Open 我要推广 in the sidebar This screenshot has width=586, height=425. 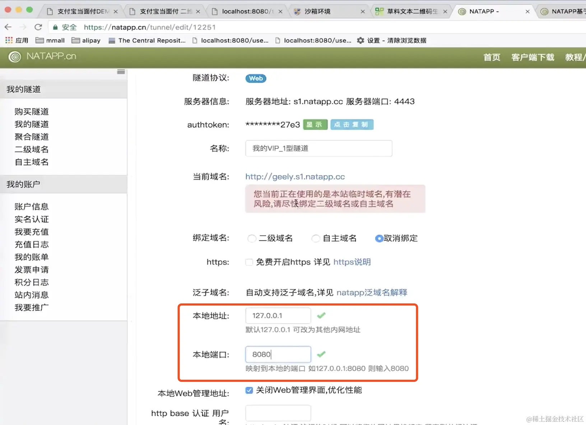pyautogui.click(x=32, y=307)
